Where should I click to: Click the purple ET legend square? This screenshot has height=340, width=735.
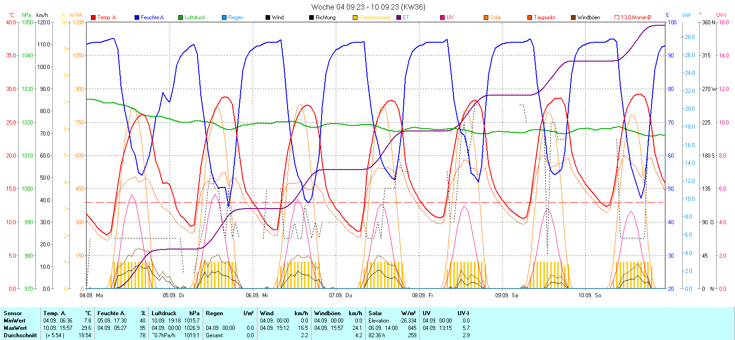click(x=399, y=17)
